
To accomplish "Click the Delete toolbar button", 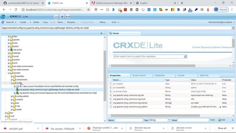I will [36, 22].
